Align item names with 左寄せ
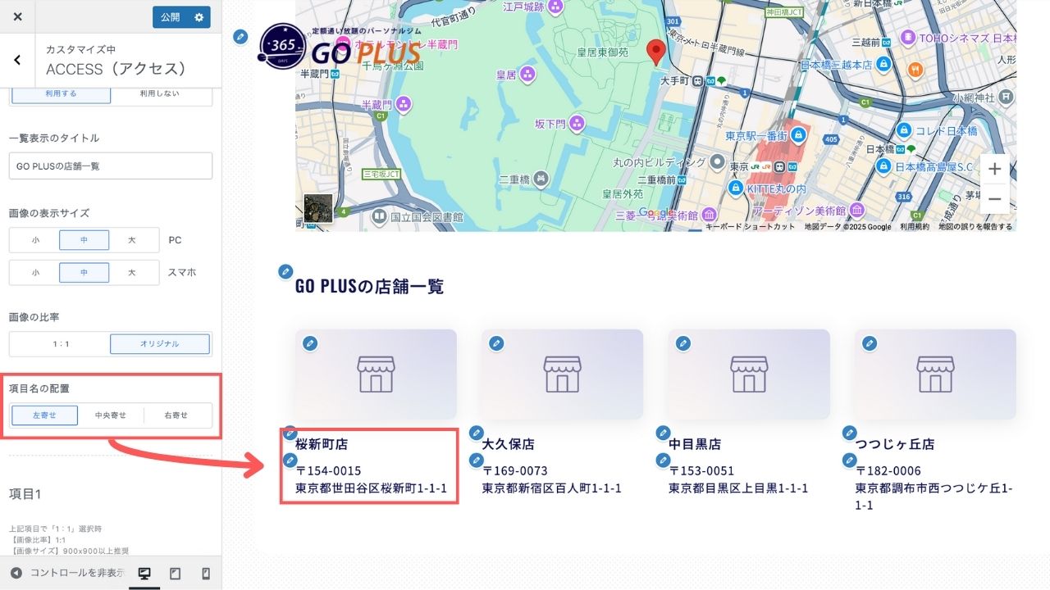 pos(44,415)
